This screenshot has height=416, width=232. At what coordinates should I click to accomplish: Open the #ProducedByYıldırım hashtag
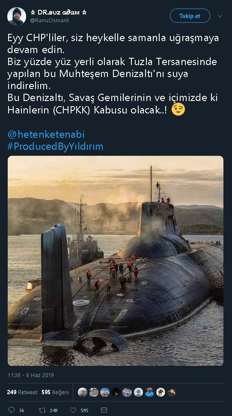coord(55,146)
